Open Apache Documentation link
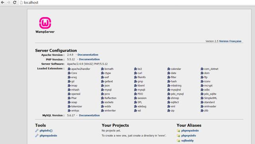 coord(88,55)
